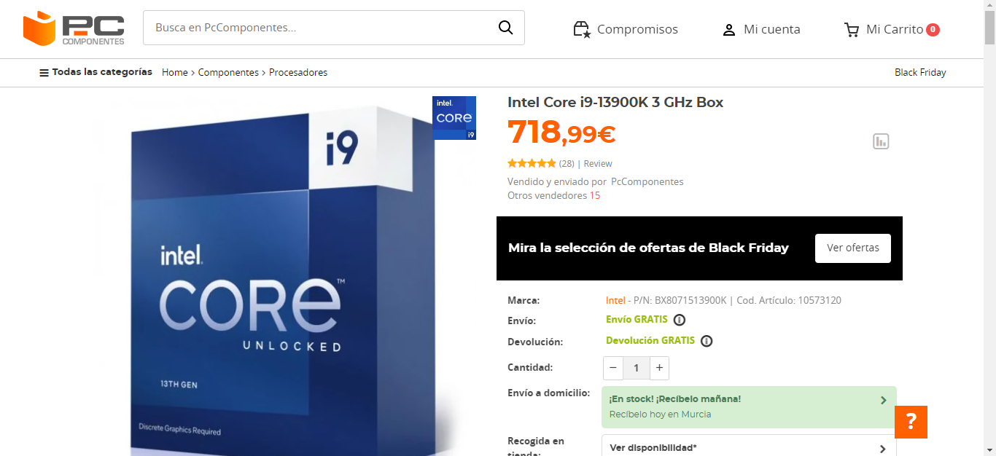Expand the home delivery stock option

(x=749, y=406)
